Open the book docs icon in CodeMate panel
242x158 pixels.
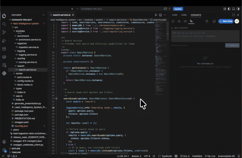pyautogui.click(x=214, y=21)
